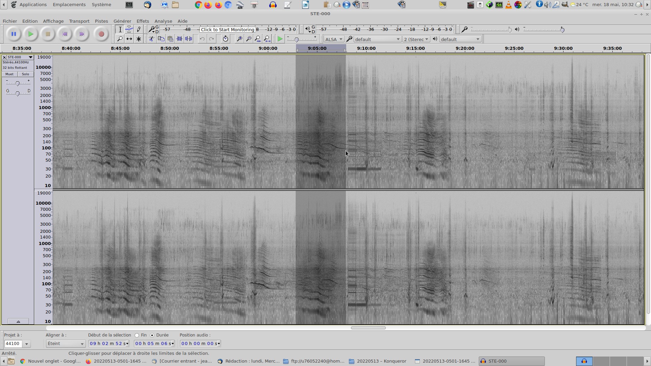Viewport: 651px width, 366px height.
Task: Click the Solo button on track
Action: point(25,74)
